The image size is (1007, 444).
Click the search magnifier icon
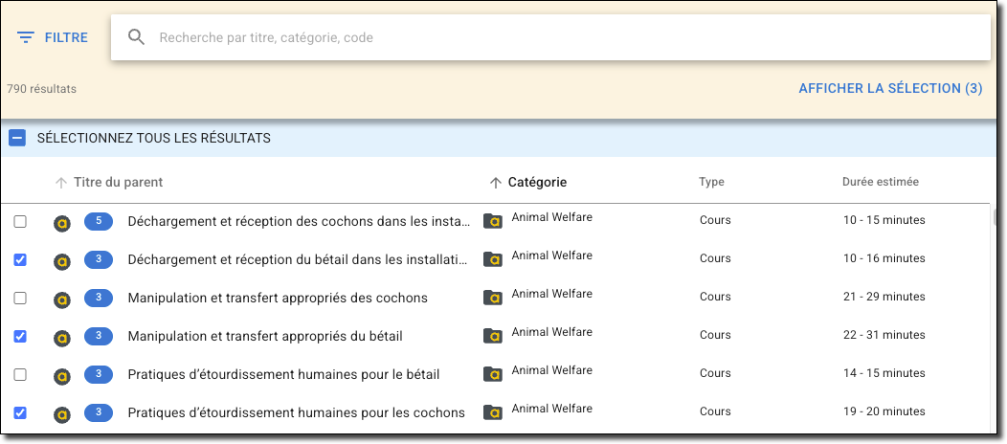point(136,37)
